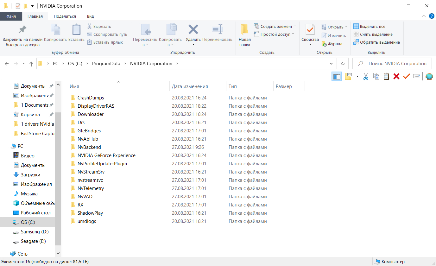
Task: Go up one level with the up arrow
Action: pyautogui.click(x=31, y=64)
